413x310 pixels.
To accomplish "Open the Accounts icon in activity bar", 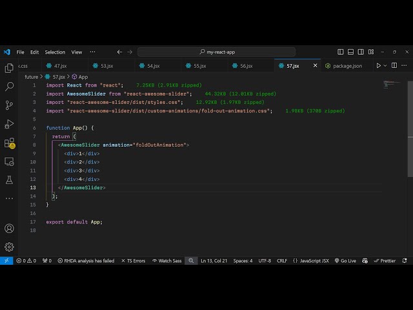I will click(9, 229).
